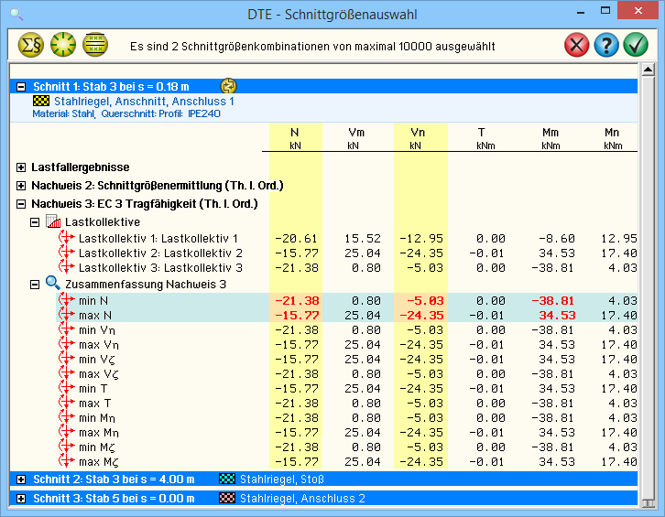The width and height of the screenshot is (665, 517).
Task: Click the green-yellow sun toolbar icon
Action: [x=63, y=45]
